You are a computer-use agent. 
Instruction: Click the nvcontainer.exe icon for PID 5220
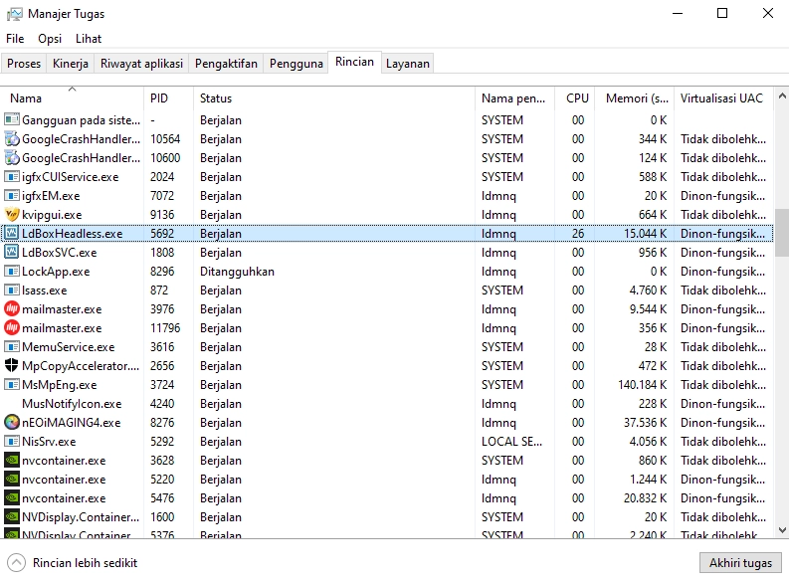12,480
